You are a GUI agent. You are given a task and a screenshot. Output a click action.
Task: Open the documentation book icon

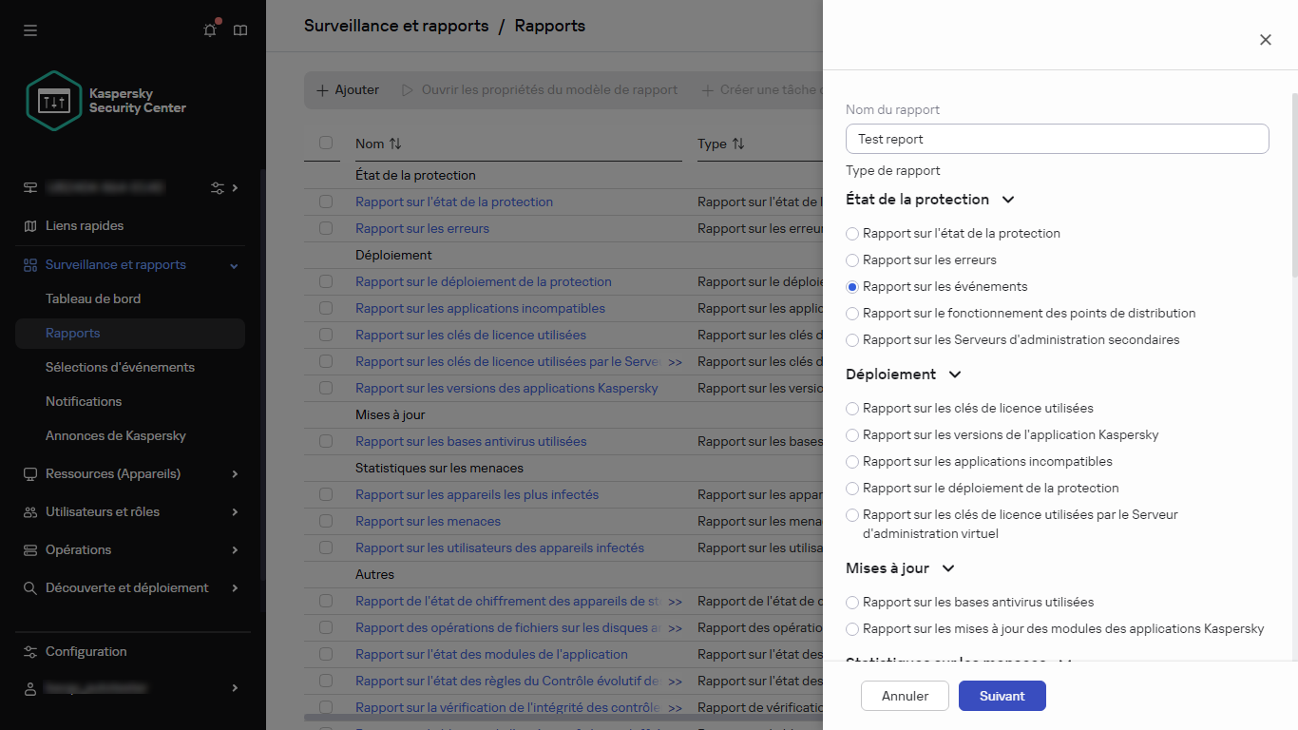pyautogui.click(x=240, y=30)
